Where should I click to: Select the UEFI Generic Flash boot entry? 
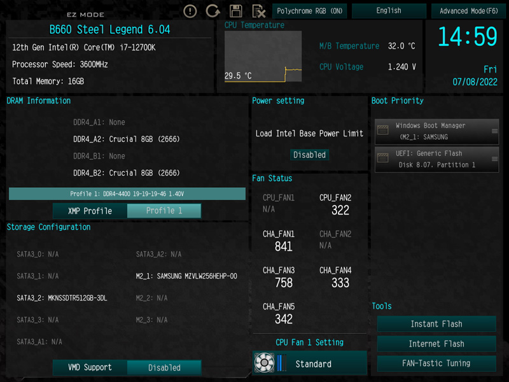[436, 159]
